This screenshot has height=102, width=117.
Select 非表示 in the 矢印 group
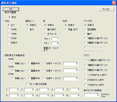point(70,25)
